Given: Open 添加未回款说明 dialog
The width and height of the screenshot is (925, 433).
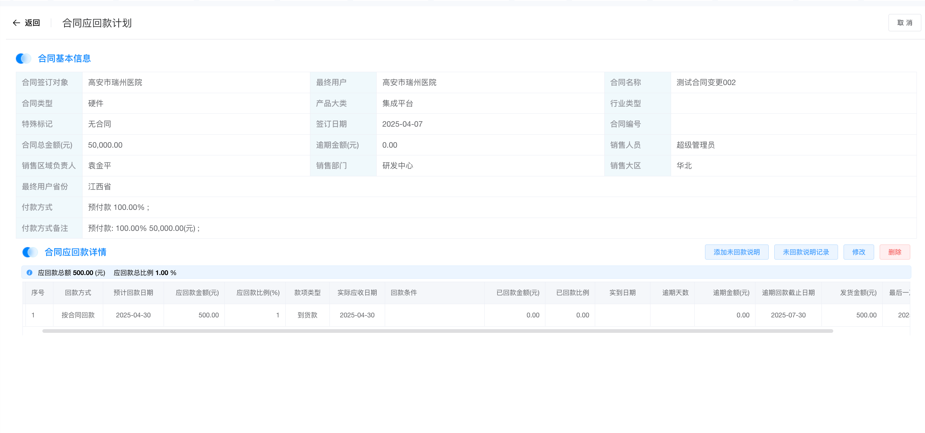Looking at the screenshot, I should [736, 252].
